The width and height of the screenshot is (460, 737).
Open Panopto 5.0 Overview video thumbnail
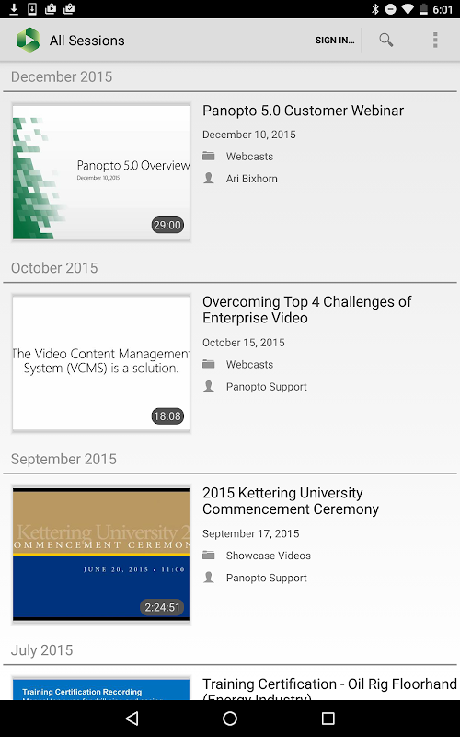coord(101,172)
